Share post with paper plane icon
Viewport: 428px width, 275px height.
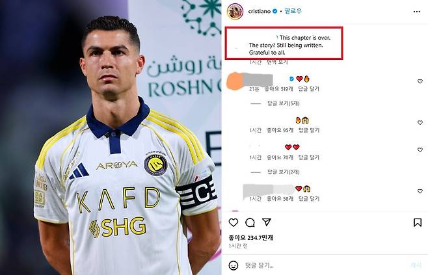click(267, 222)
